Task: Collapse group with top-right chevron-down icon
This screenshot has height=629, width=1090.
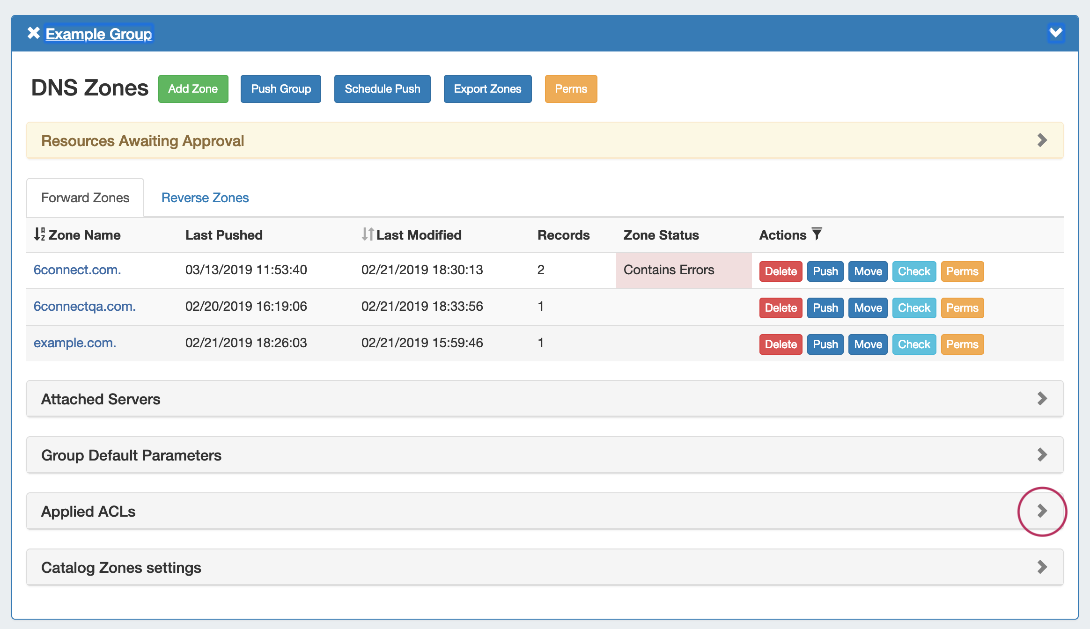Action: click(x=1055, y=33)
